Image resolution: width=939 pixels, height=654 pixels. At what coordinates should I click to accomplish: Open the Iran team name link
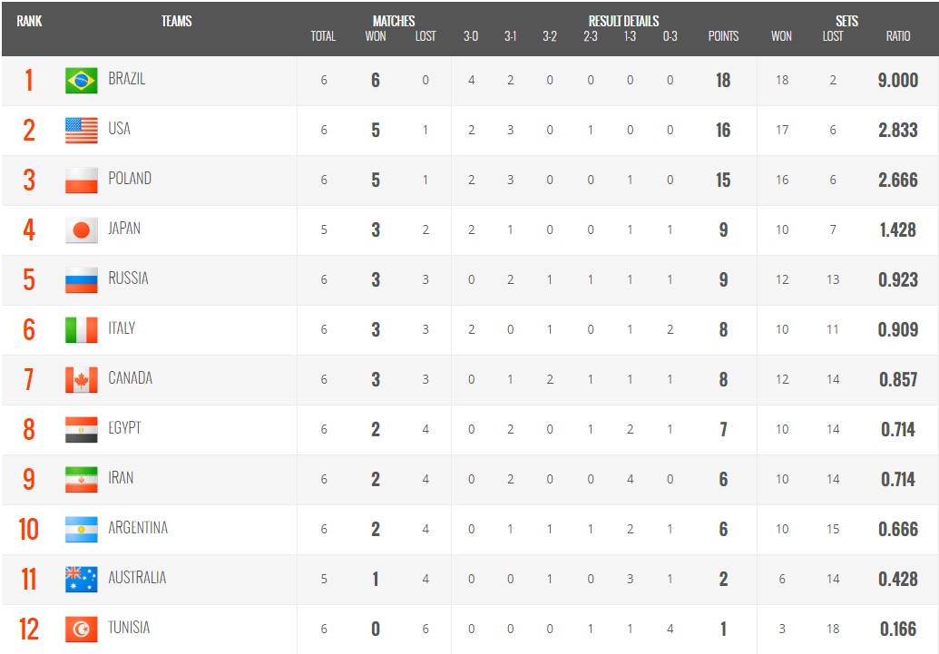[x=121, y=478]
